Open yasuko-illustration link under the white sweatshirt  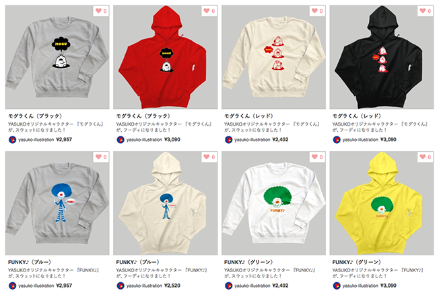coord(252,286)
